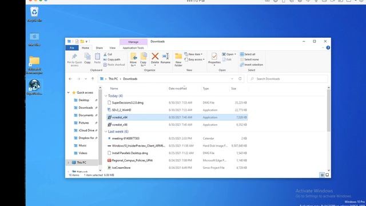Click the Manage contextual tab
The height and width of the screenshot is (206, 366).
tap(133, 42)
